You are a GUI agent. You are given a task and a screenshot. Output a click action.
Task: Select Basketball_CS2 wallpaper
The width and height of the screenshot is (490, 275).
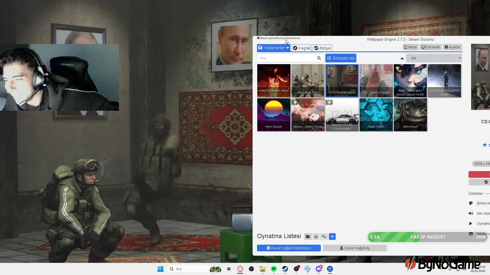308,81
